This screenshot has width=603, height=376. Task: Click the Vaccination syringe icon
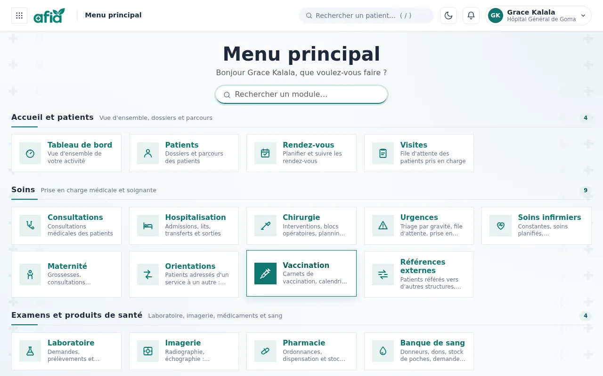click(265, 274)
